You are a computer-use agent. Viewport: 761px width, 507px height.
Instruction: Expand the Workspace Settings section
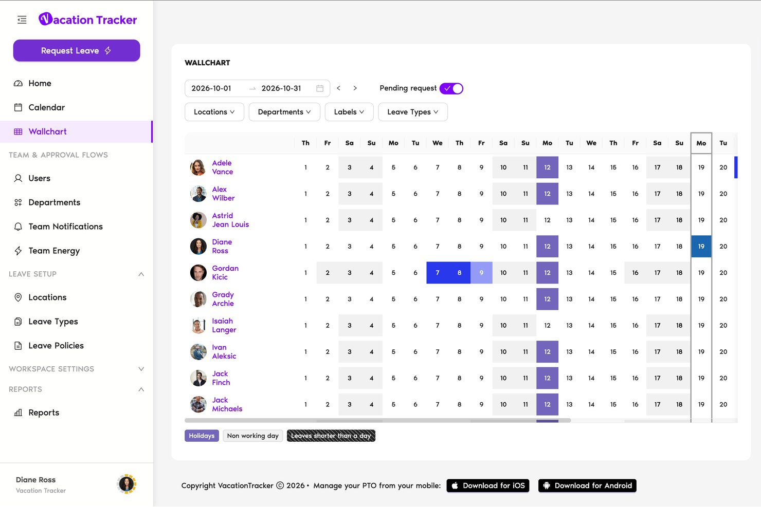[x=141, y=369]
